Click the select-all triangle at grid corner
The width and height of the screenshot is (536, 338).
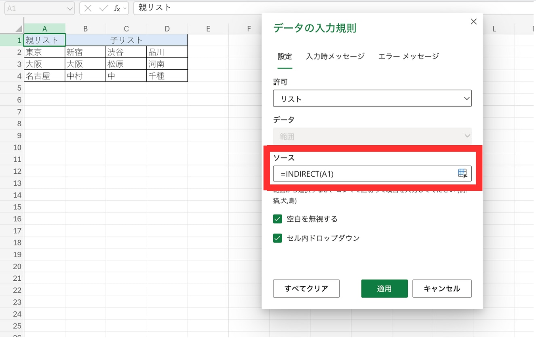[19, 29]
